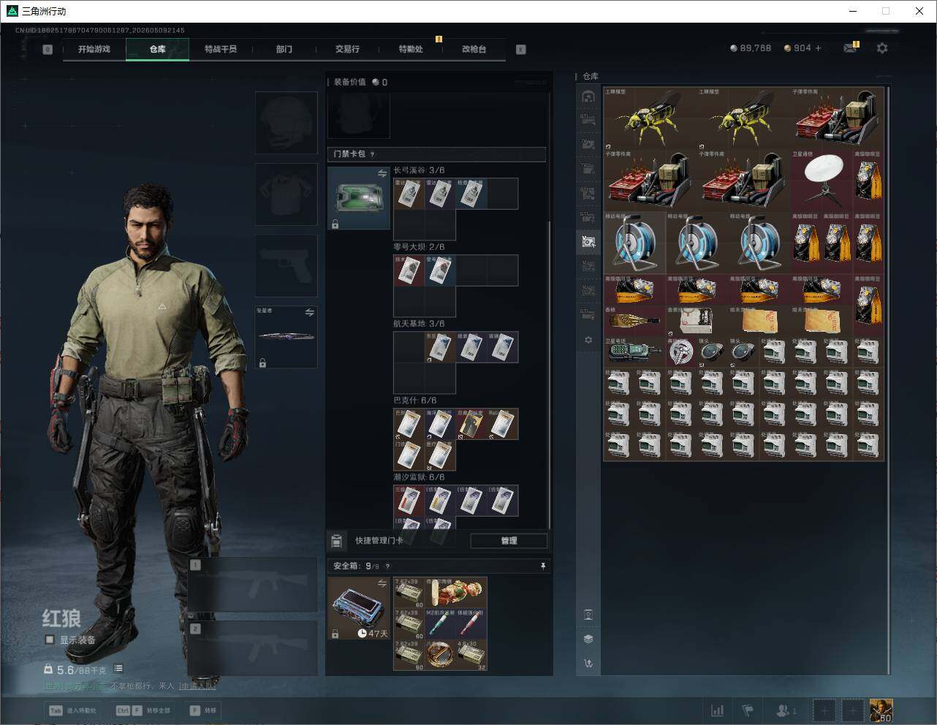Click the empty primary weapon slot 1
Viewport: 937px width, 725px height.
point(253,585)
